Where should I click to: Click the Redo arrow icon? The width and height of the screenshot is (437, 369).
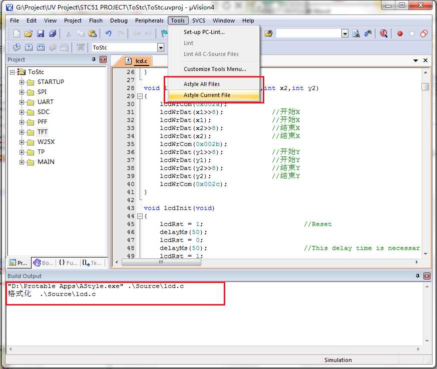pyautogui.click(x=121, y=33)
